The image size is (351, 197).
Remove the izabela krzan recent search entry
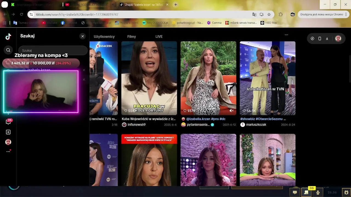(x=84, y=70)
